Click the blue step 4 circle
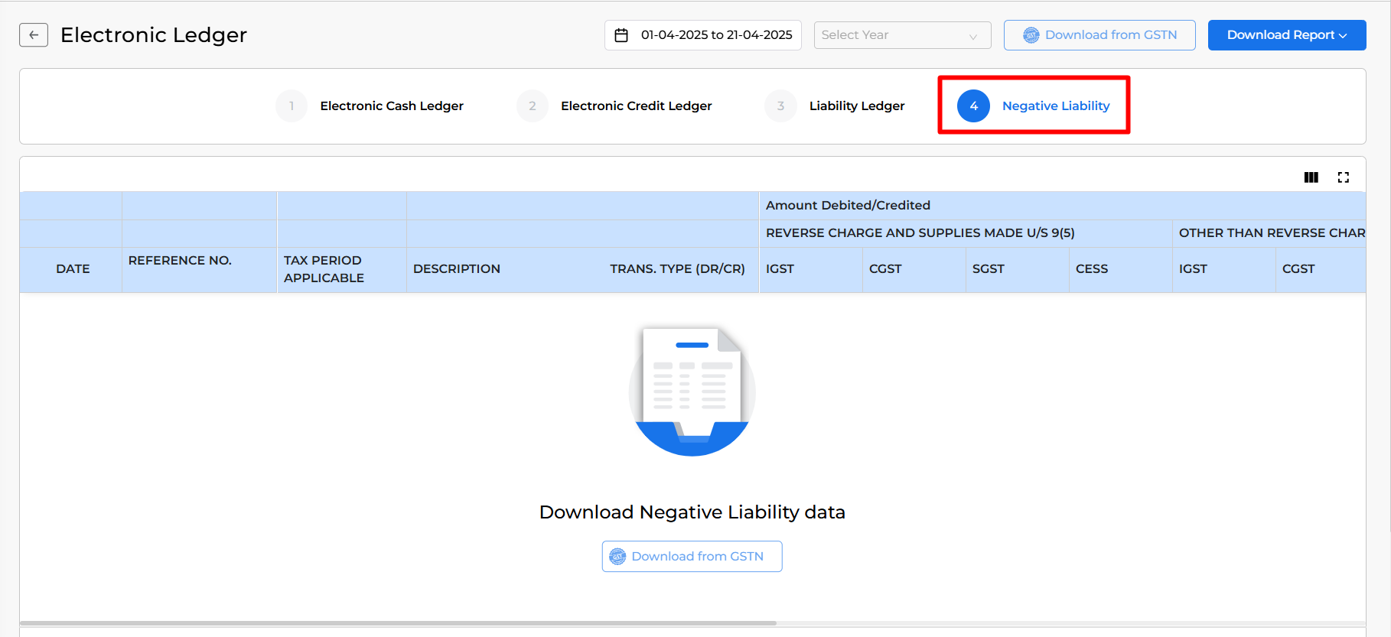This screenshot has width=1391, height=637. click(x=973, y=106)
